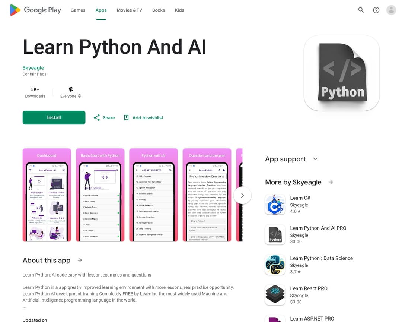Click the About this app arrow
Image resolution: width=402 pixels, height=322 pixels.
click(80, 260)
